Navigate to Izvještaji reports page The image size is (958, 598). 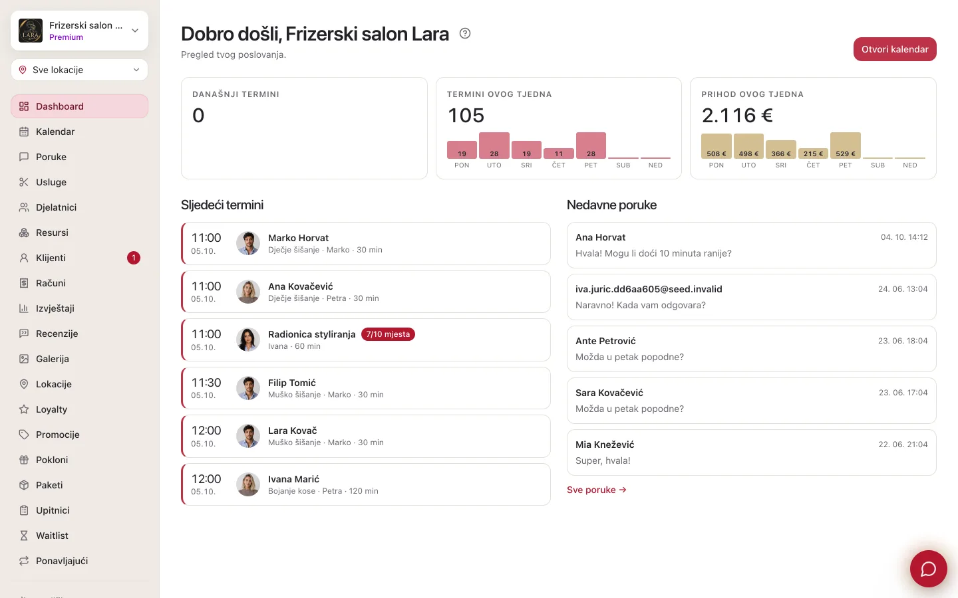(80, 308)
